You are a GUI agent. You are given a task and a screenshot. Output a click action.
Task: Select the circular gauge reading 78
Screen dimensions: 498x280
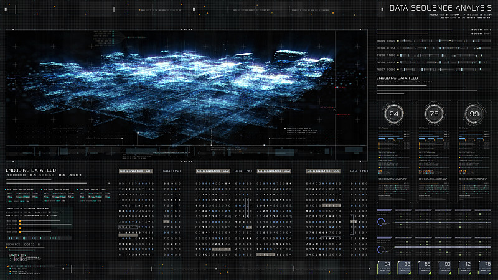(434, 114)
